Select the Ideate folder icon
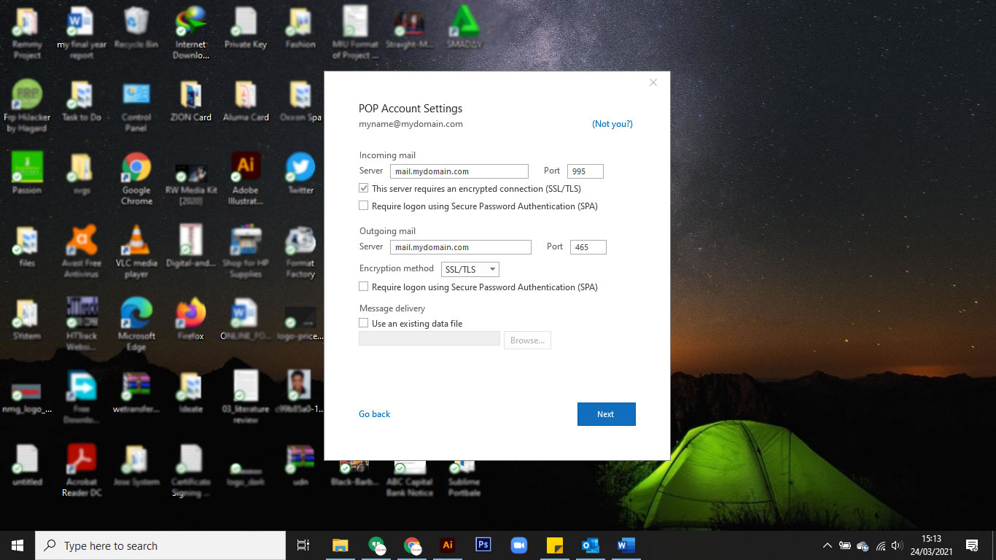 point(191,392)
